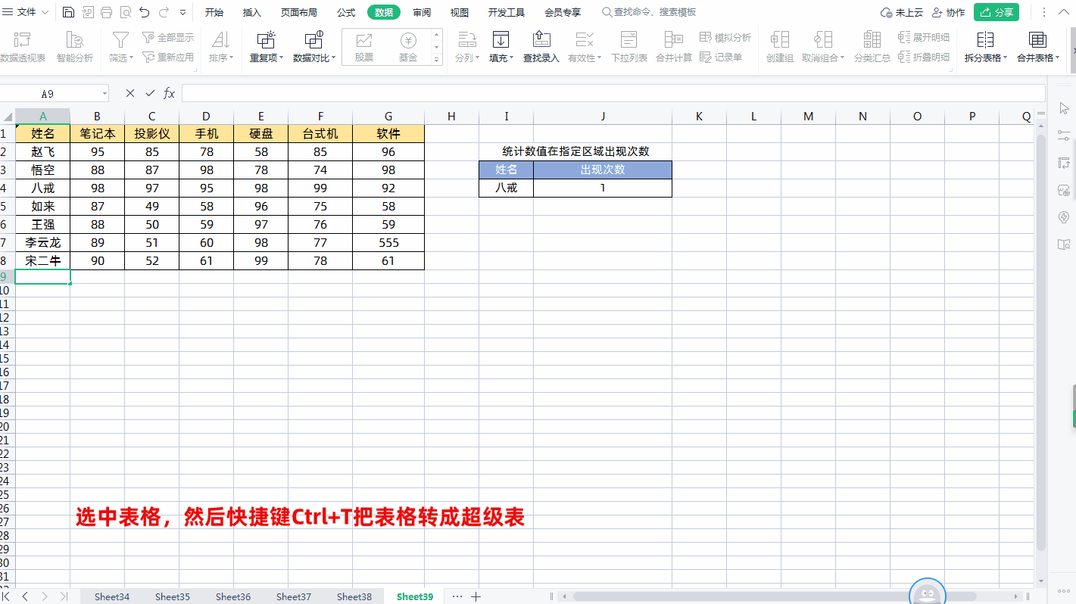This screenshot has height=604, width=1076.
Task: Select the 基金 fund data type
Action: 408,48
